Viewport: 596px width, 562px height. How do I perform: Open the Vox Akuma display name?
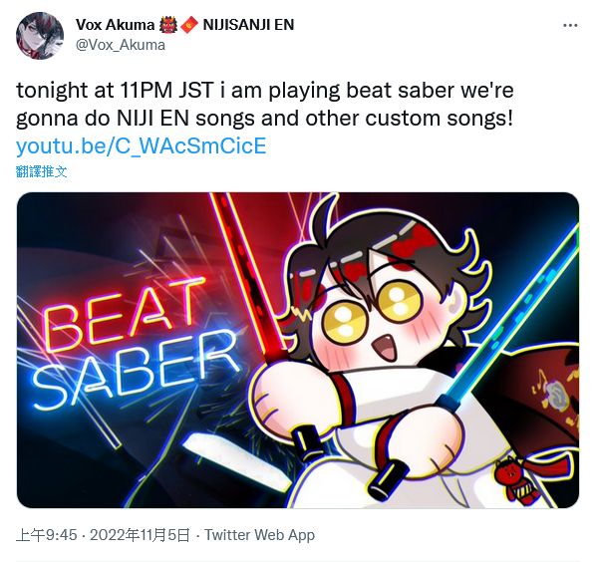click(x=115, y=25)
